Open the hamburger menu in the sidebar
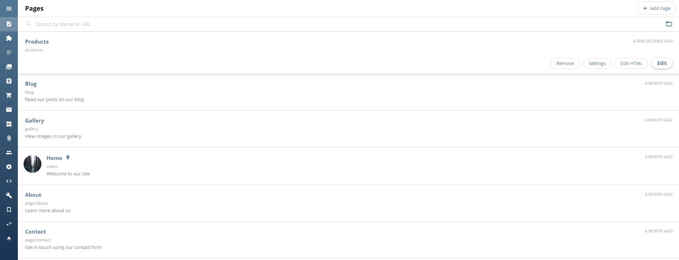This screenshot has width=679, height=260. [x=9, y=9]
